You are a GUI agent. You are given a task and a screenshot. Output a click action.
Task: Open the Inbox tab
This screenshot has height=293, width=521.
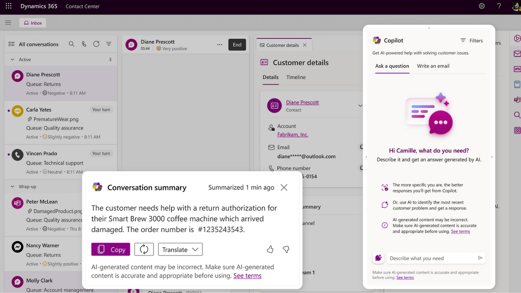pos(33,23)
